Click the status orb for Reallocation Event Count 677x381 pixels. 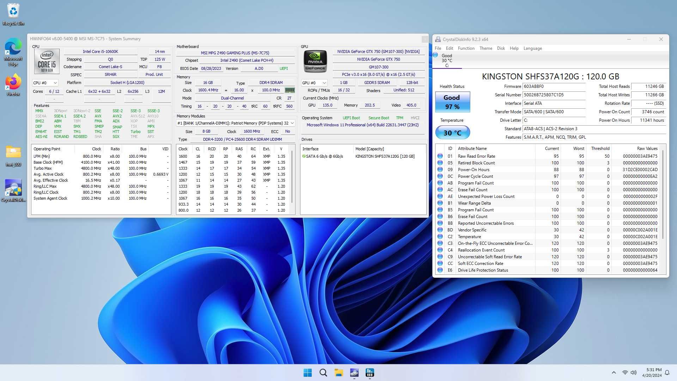coord(440,250)
